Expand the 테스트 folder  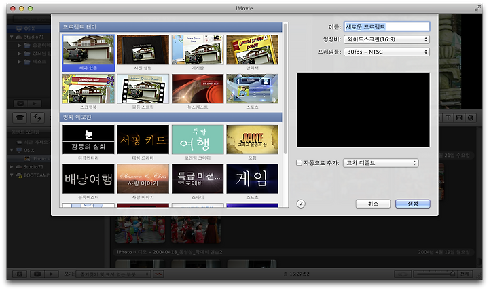pos(19,62)
